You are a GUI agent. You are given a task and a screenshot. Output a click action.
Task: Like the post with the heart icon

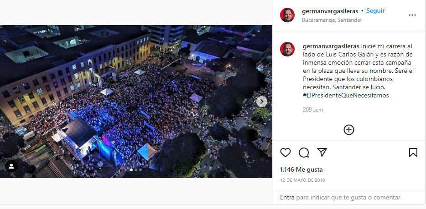pyautogui.click(x=285, y=153)
